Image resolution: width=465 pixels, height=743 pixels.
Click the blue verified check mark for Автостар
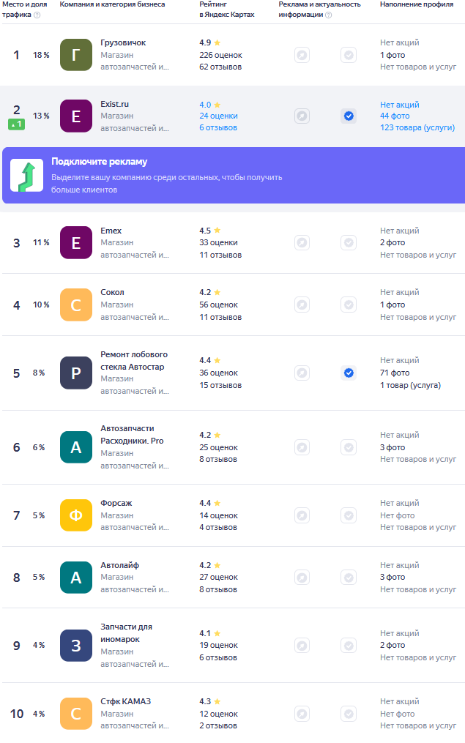click(x=349, y=373)
